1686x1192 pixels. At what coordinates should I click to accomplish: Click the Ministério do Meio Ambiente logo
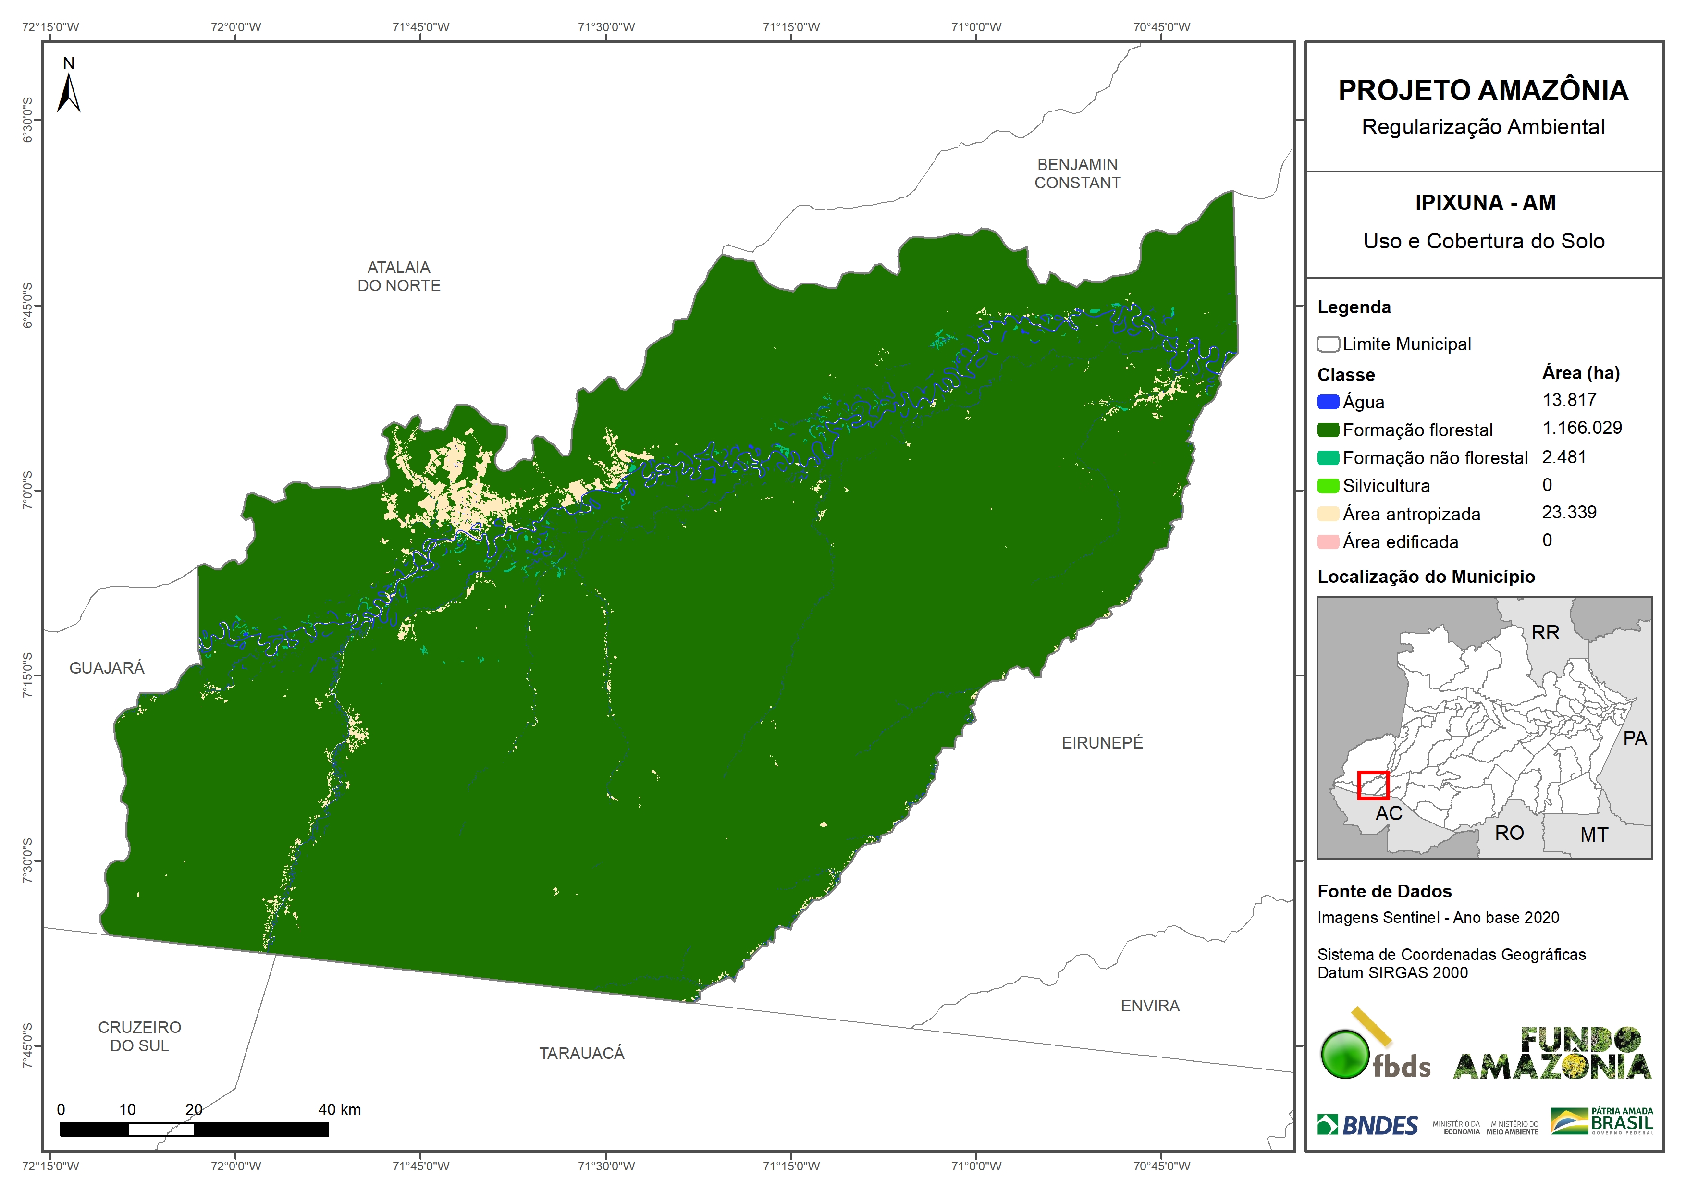[1512, 1127]
